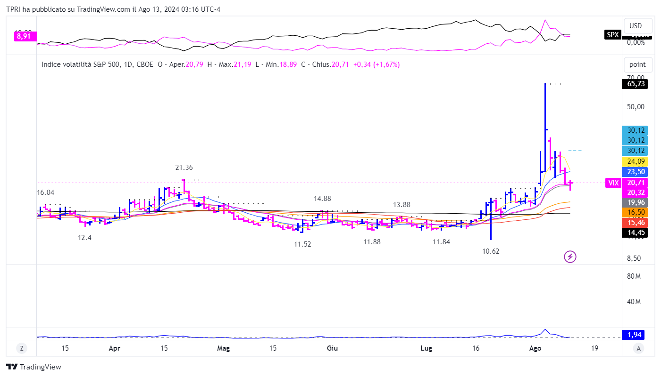Click the 13.88 high annotation

(402, 205)
